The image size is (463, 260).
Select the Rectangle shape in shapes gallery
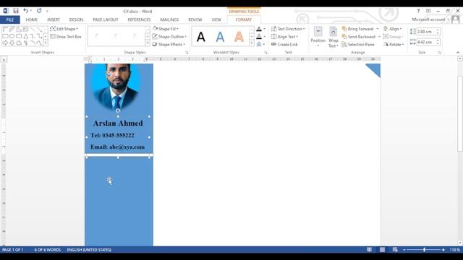pos(5,36)
